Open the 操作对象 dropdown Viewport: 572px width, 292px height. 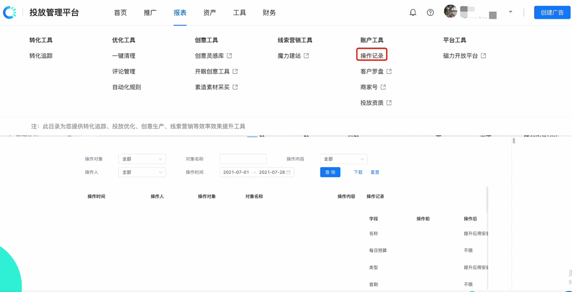tap(142, 159)
